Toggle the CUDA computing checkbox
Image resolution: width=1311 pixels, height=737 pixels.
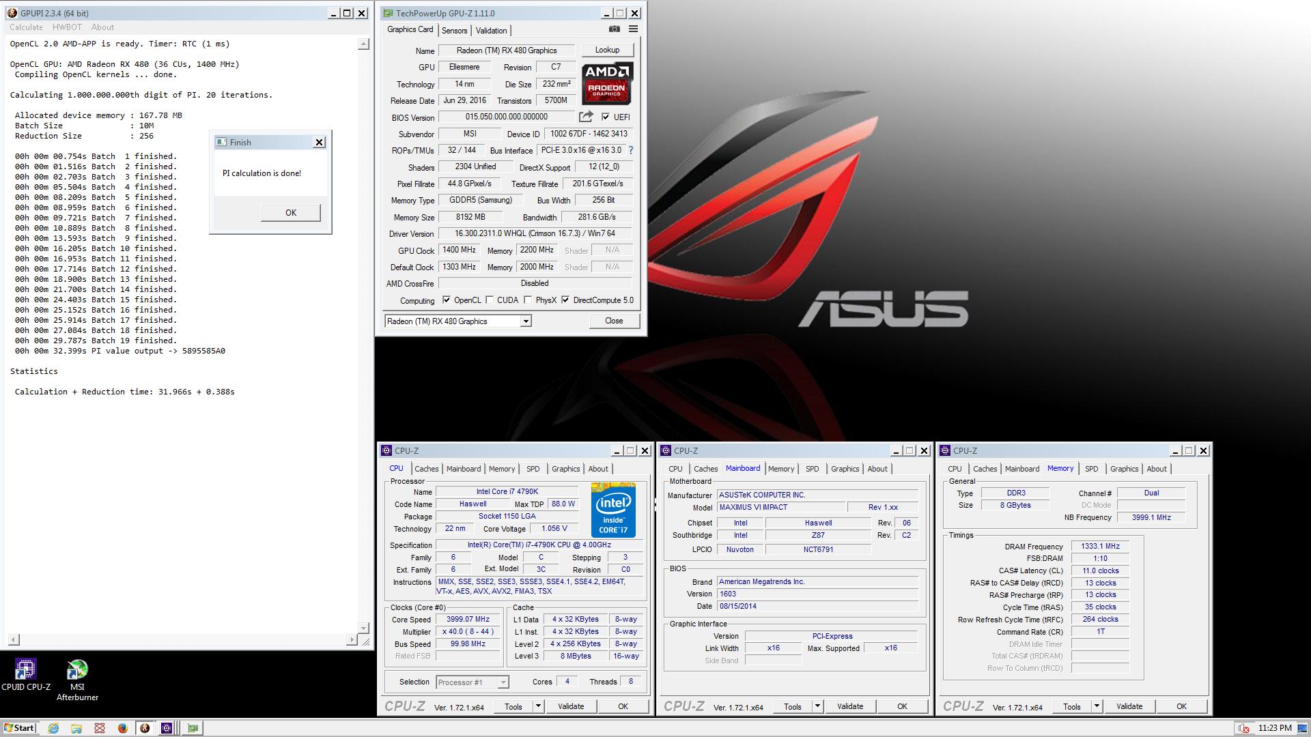[490, 300]
